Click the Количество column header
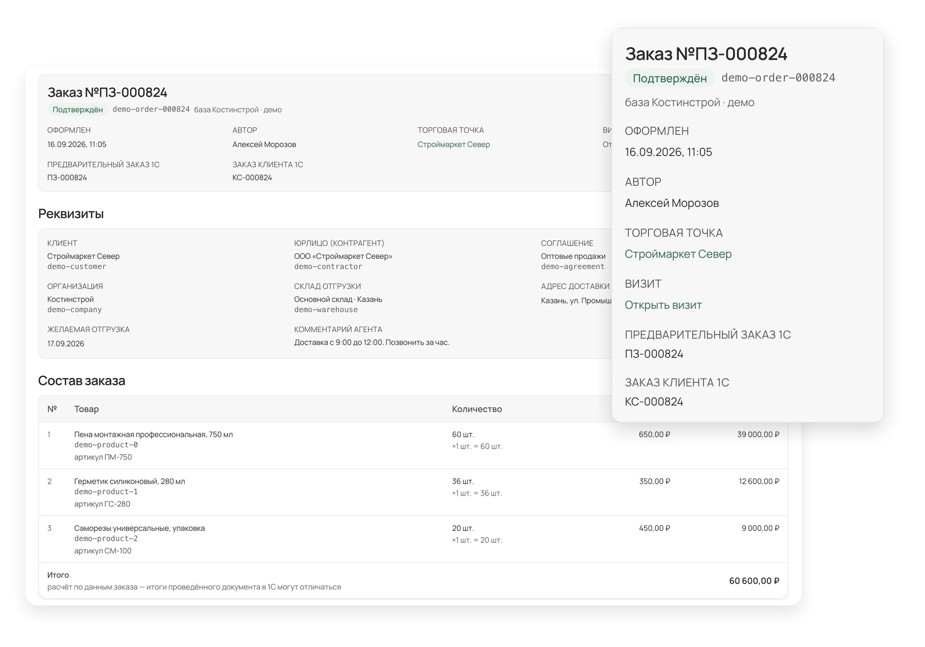This screenshot has width=925, height=647. coord(477,409)
